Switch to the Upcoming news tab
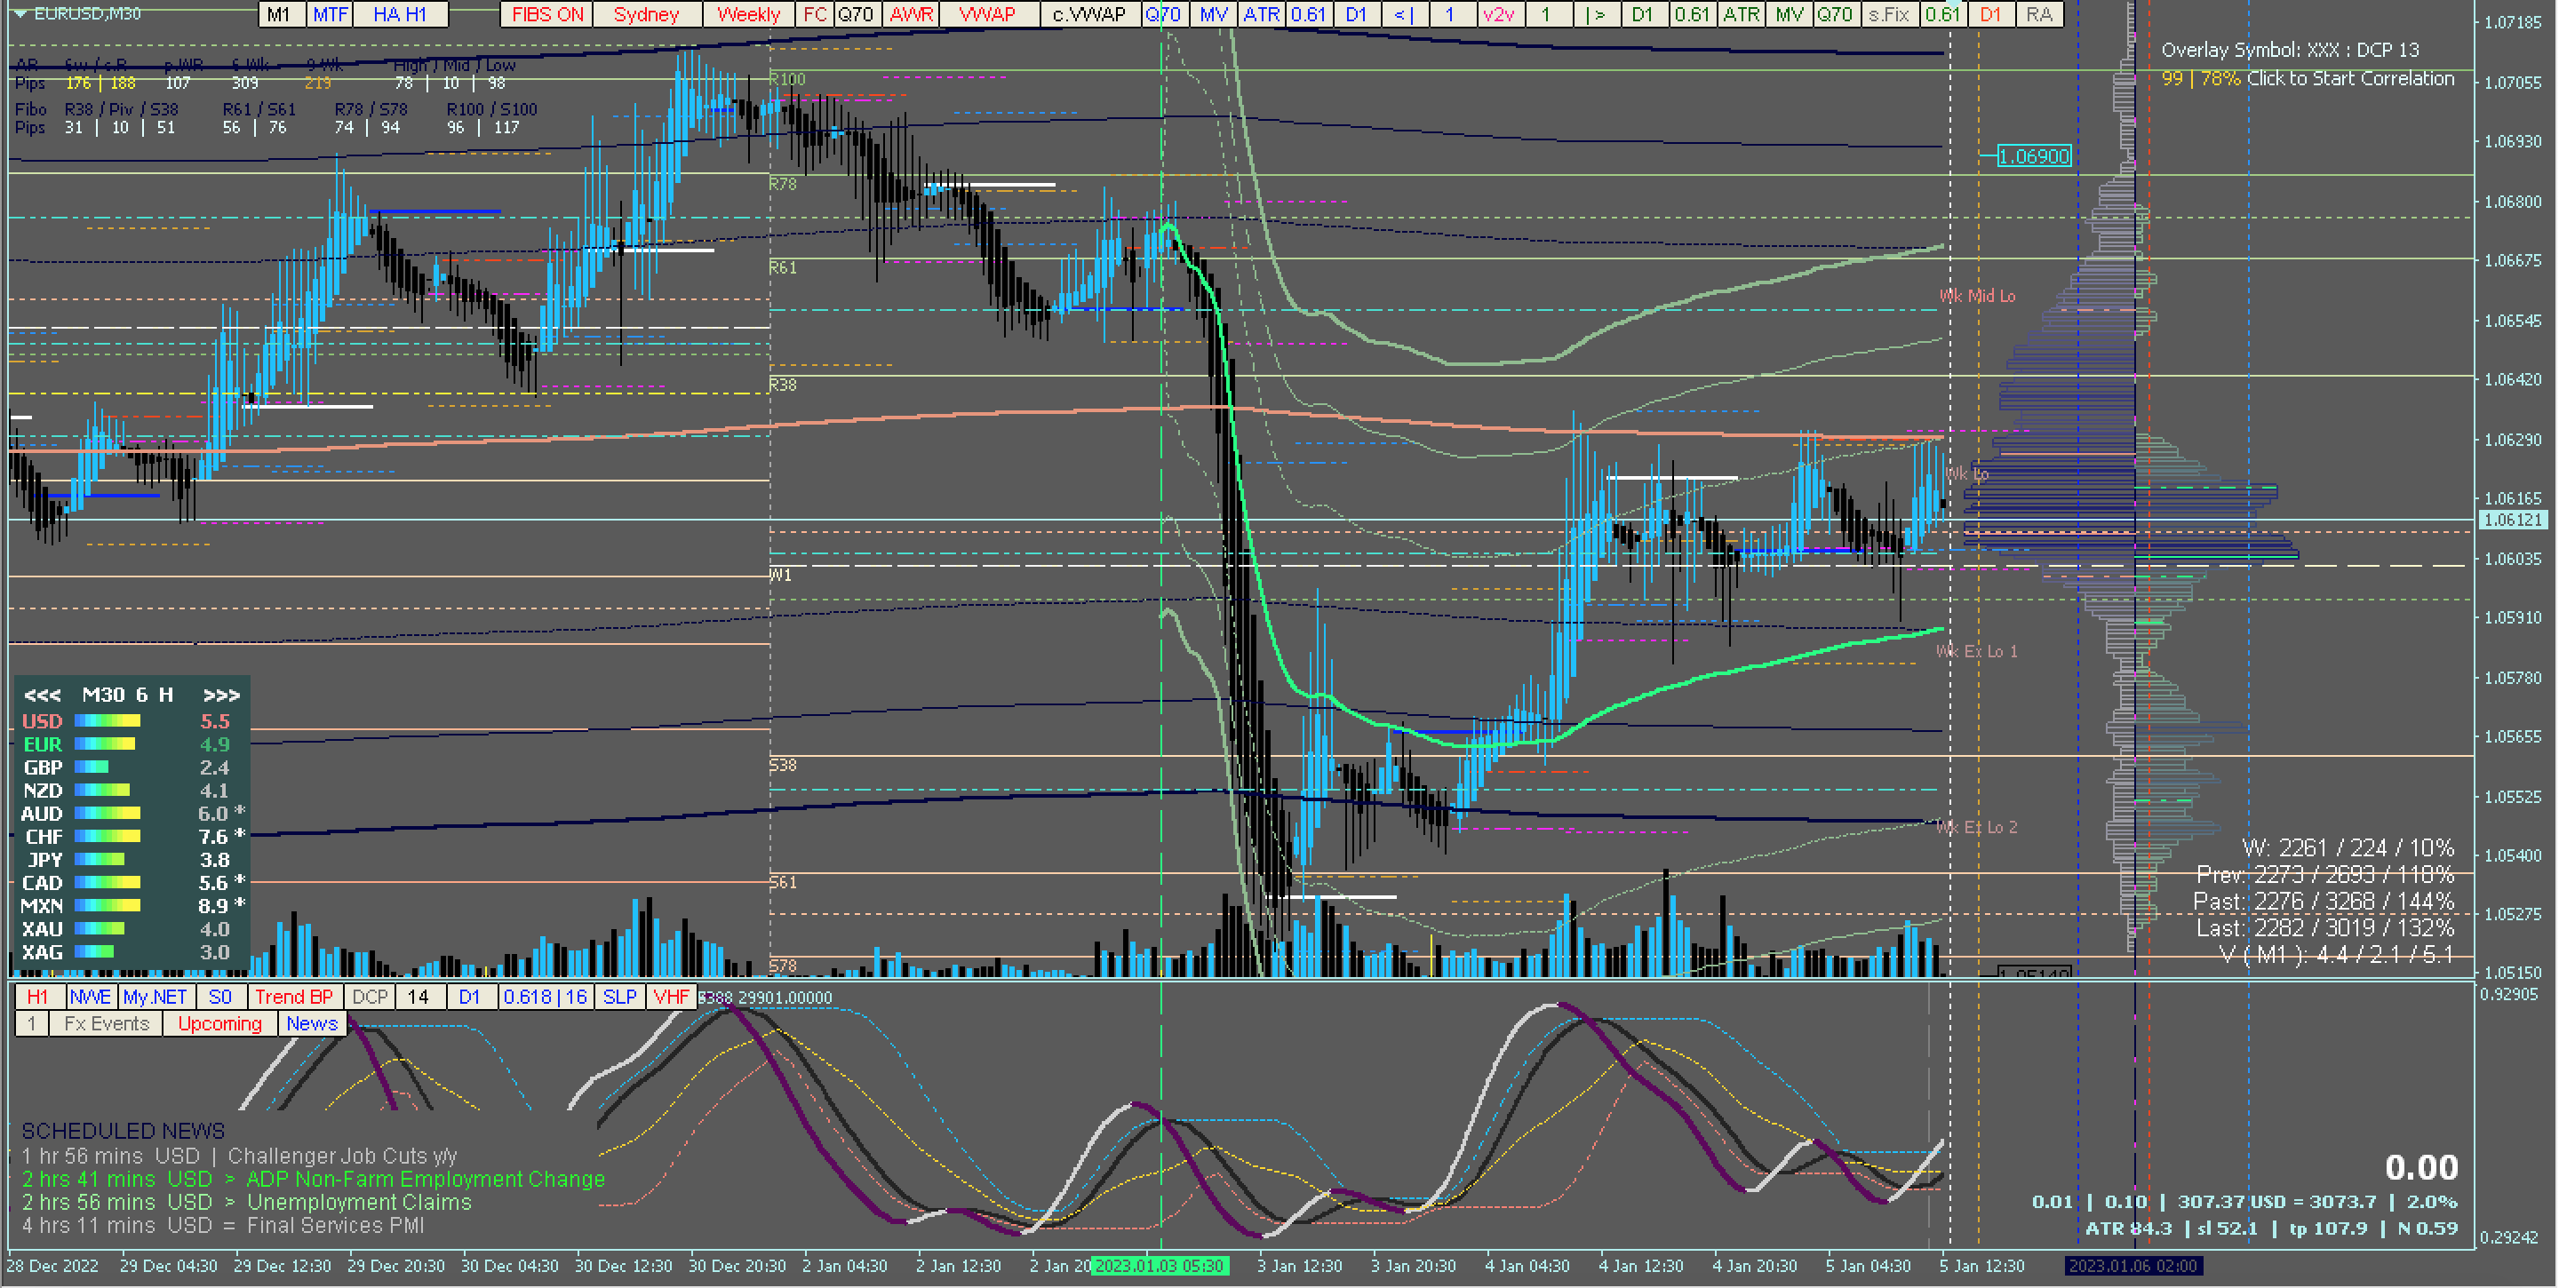 (x=219, y=1024)
